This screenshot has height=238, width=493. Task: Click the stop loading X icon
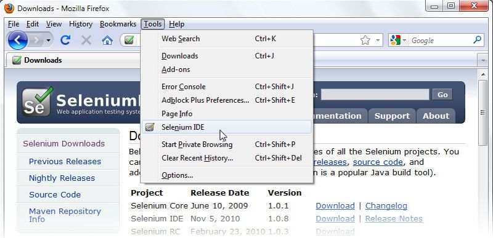(x=86, y=40)
